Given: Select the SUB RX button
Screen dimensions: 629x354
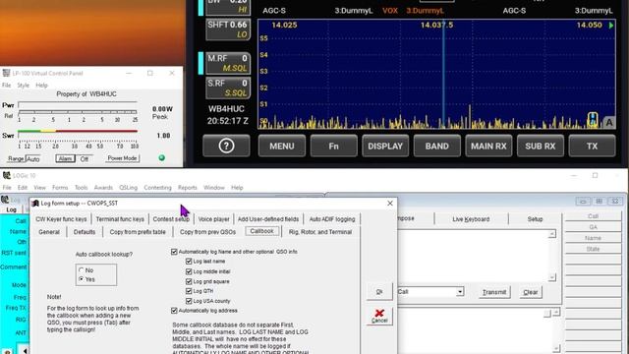Looking at the screenshot, I should tap(541, 146).
